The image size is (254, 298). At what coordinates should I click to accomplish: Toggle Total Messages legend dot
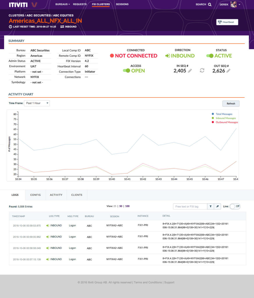tap(213, 114)
